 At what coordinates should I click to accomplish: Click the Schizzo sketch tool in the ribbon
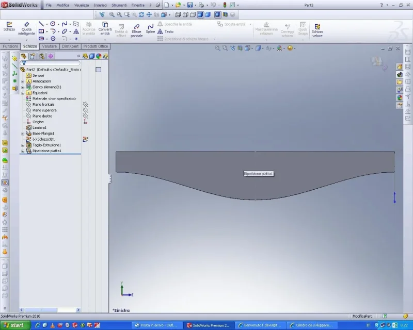[9, 27]
